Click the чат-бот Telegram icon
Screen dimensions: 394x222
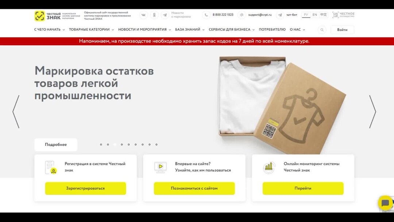click(280, 15)
